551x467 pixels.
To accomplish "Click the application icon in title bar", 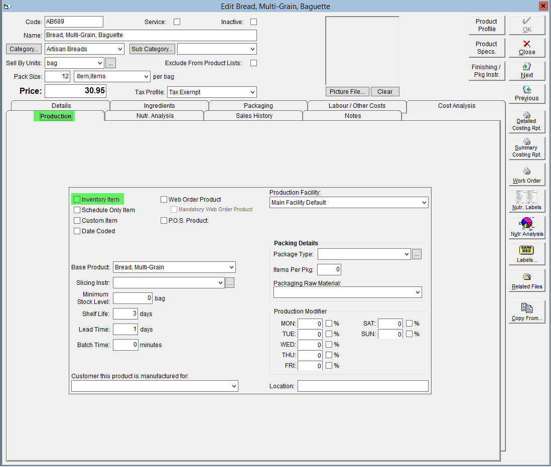I will [7, 7].
